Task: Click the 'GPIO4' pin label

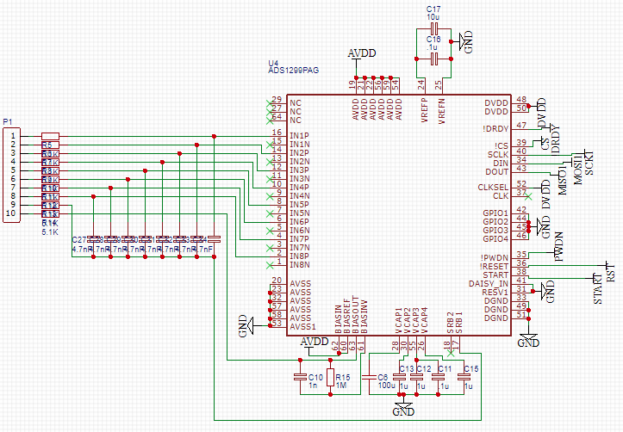Action: tap(495, 239)
